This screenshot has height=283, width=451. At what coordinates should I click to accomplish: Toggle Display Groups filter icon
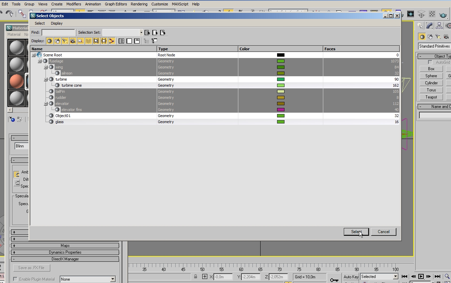click(x=96, y=41)
